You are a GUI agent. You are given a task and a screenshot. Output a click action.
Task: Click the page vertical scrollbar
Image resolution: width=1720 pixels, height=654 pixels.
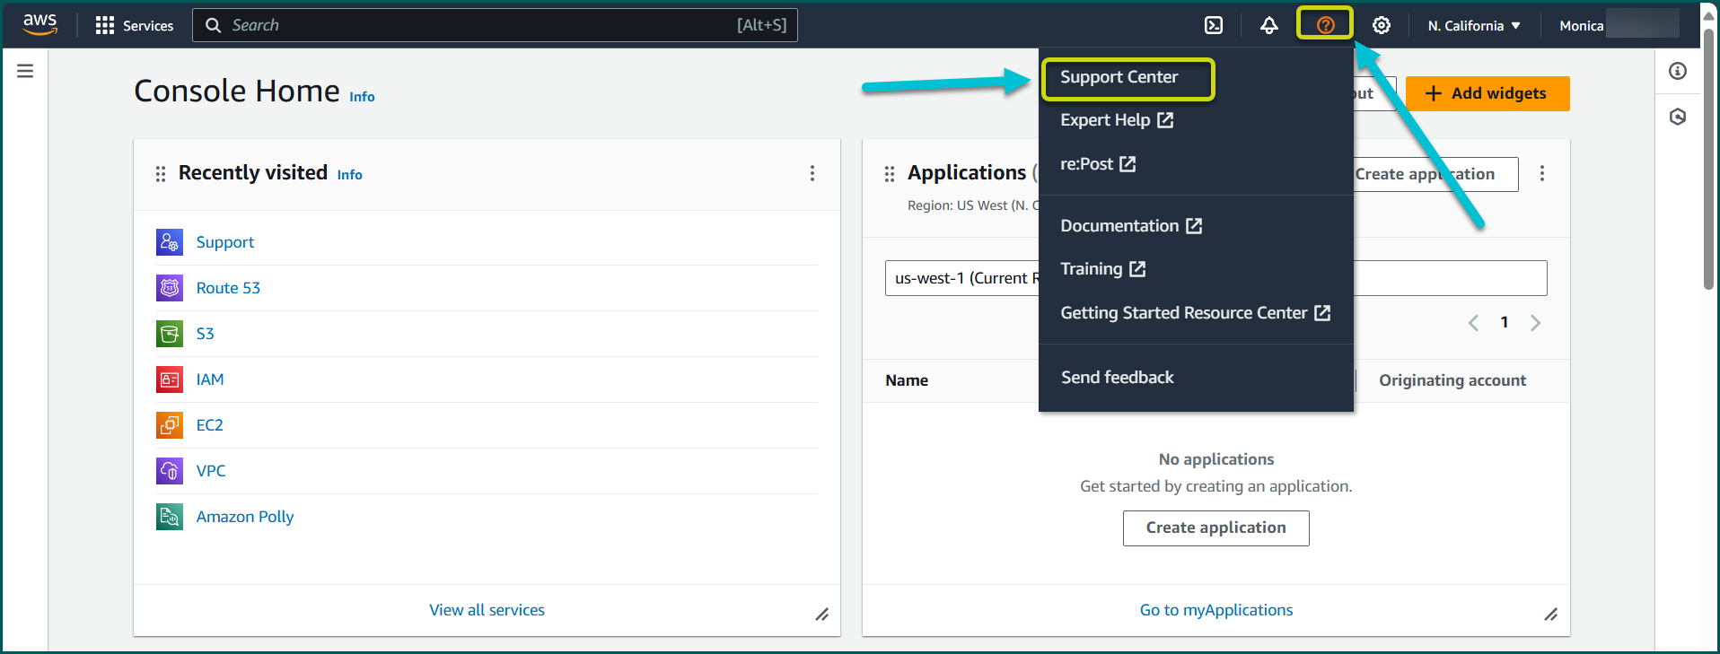pyautogui.click(x=1708, y=161)
